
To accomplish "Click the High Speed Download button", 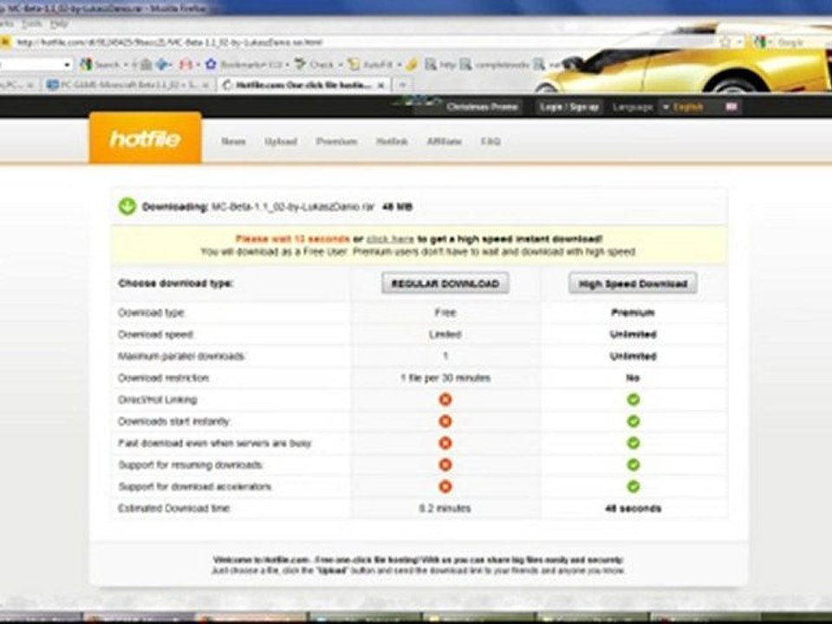I will (633, 283).
